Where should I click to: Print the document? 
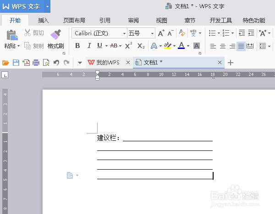[36, 63]
